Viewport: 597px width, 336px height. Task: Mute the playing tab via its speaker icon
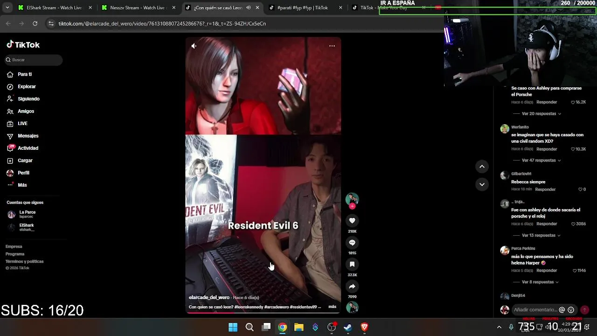pyautogui.click(x=248, y=7)
